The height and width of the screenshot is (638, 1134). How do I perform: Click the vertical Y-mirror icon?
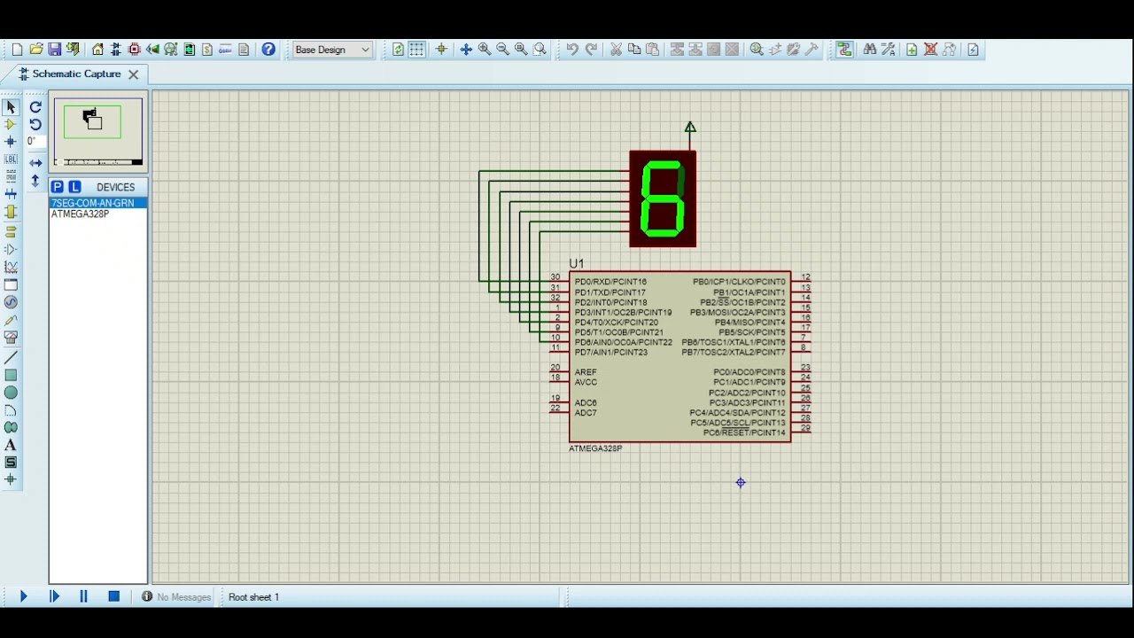click(35, 181)
